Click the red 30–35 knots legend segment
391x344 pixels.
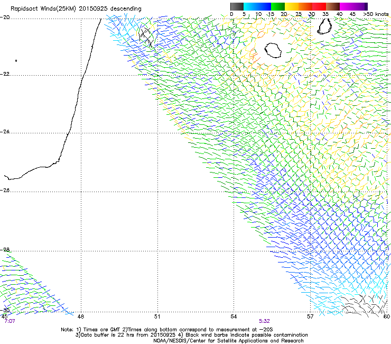(319, 6)
